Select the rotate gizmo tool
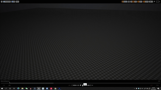 tap(125, 2)
